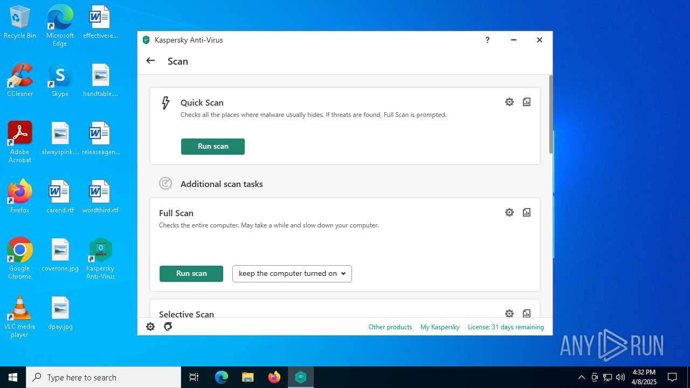The height and width of the screenshot is (388, 690).
Task: Select Microsoft Edge desktop shortcut
Action: pos(60,26)
